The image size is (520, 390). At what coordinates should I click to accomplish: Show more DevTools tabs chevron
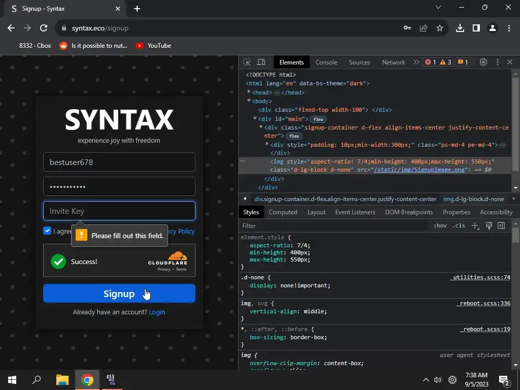pos(416,62)
